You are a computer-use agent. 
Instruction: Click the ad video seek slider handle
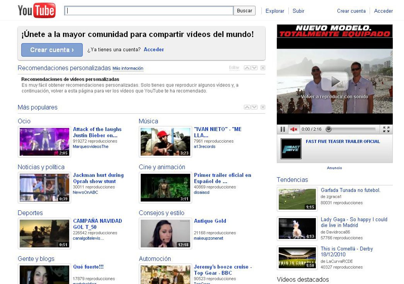click(x=329, y=129)
